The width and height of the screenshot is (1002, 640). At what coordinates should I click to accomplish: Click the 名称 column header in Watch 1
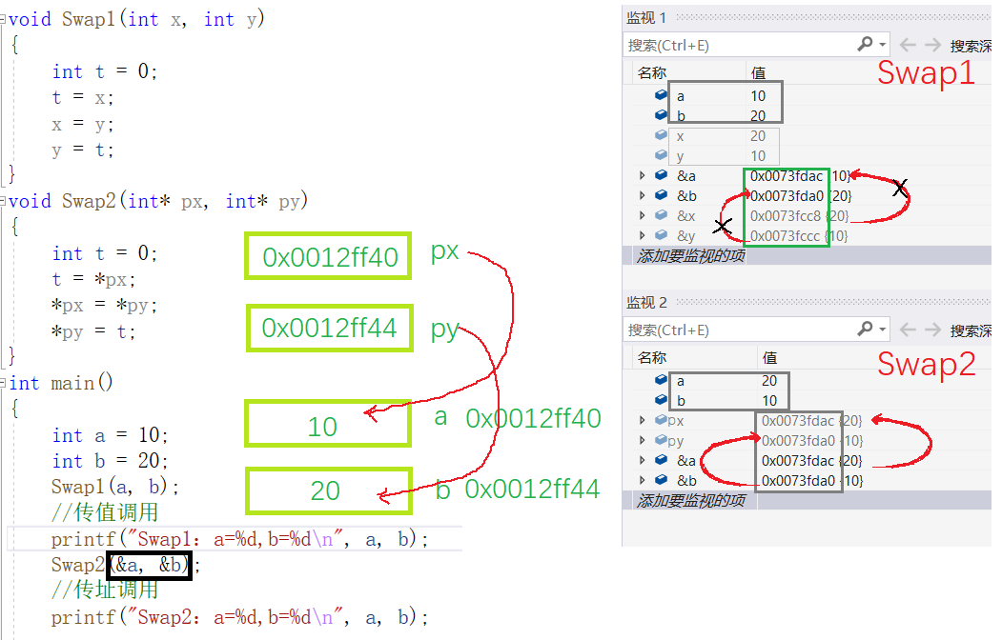tap(652, 72)
